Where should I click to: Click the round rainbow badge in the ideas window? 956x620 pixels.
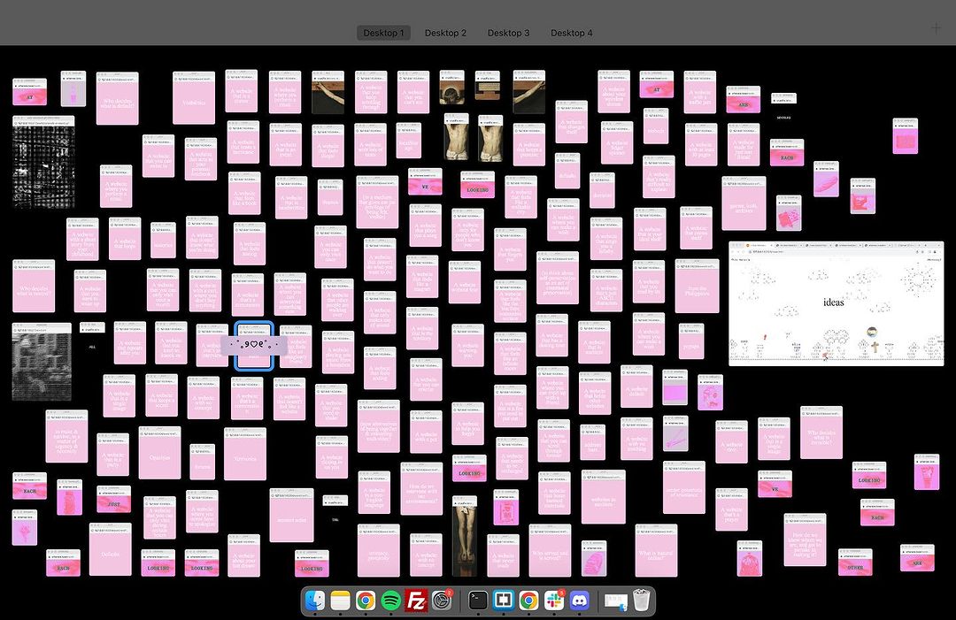coord(873,332)
